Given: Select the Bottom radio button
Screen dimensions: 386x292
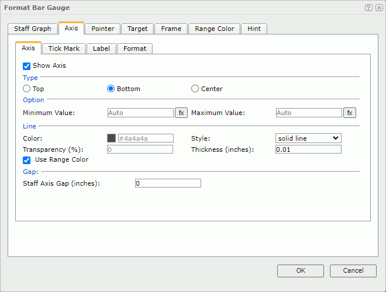Looking at the screenshot, I should point(111,89).
